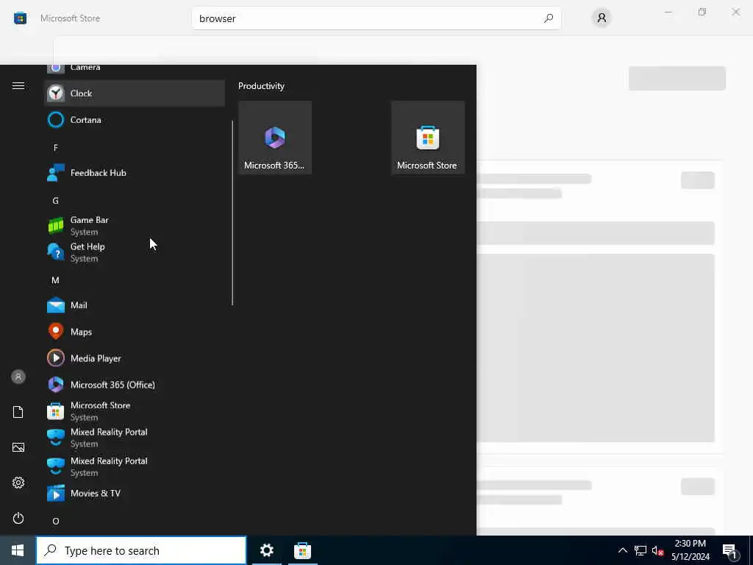
Task: Launch the Mail app
Action: [x=135, y=305]
